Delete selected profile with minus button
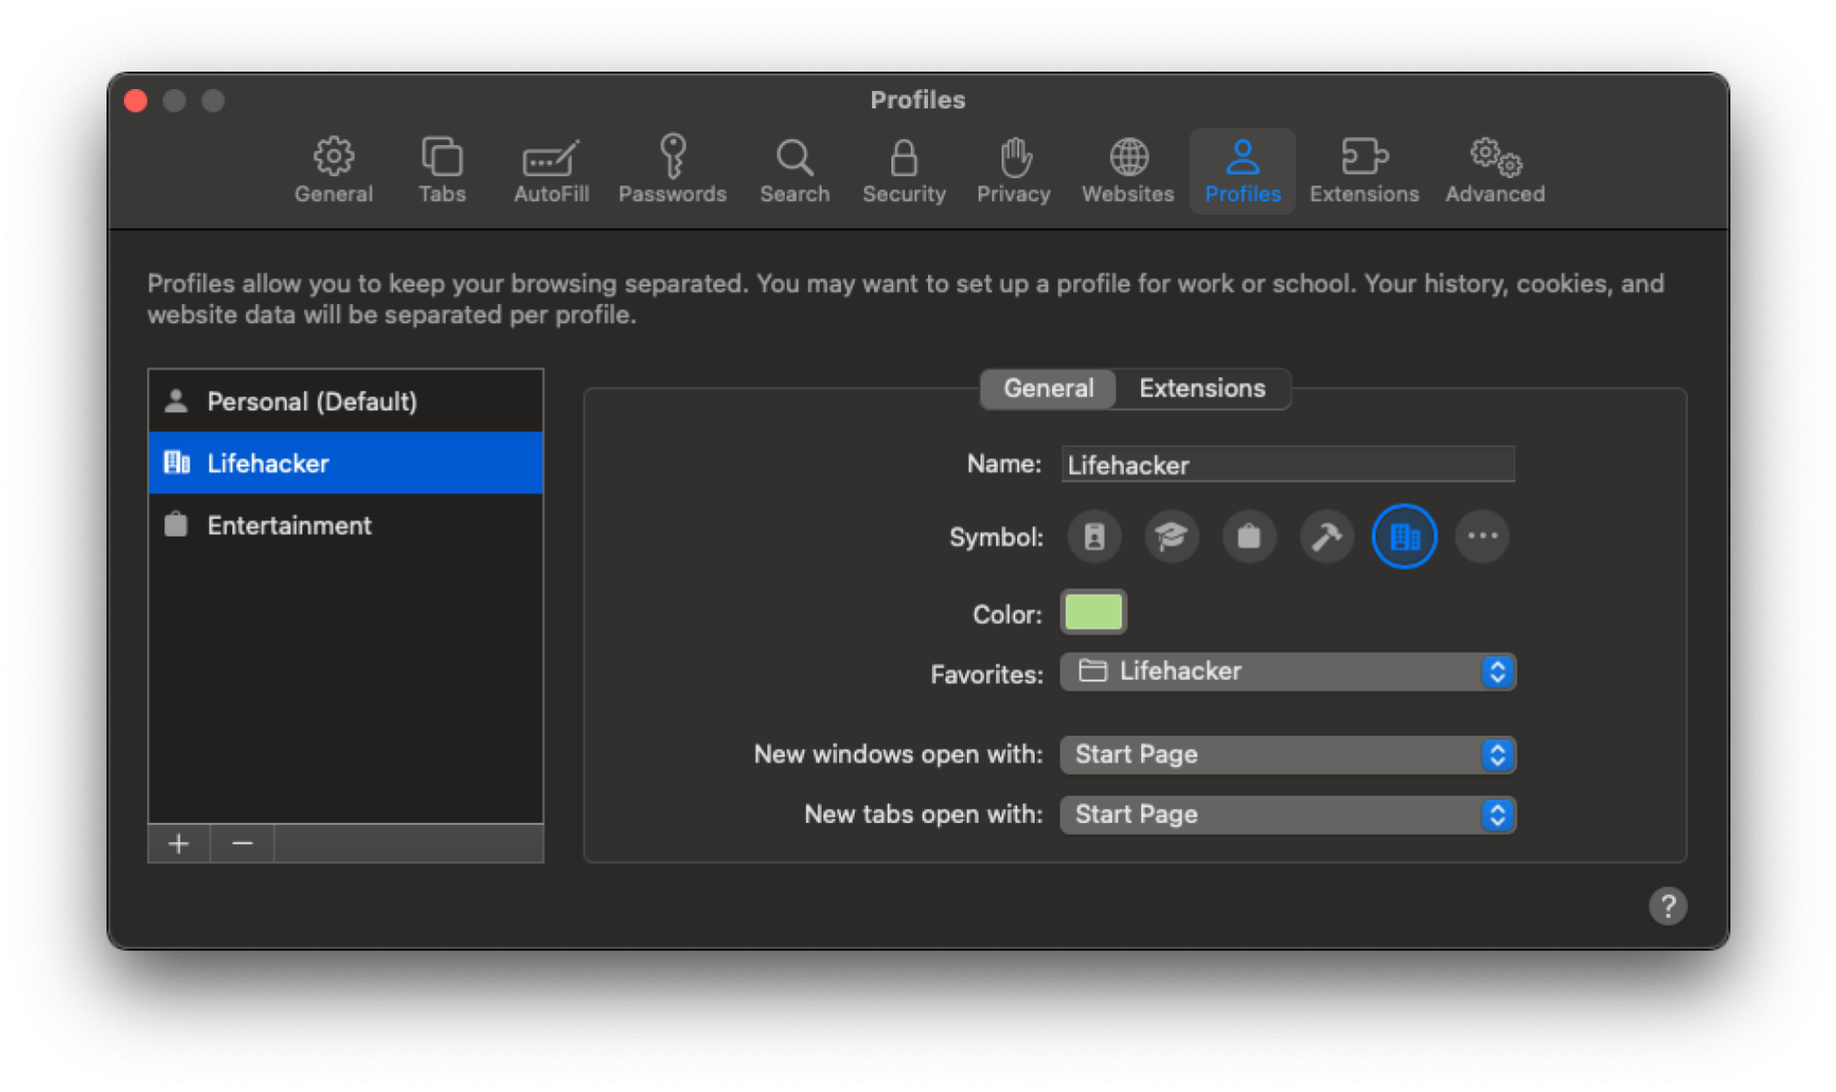 coord(241,843)
